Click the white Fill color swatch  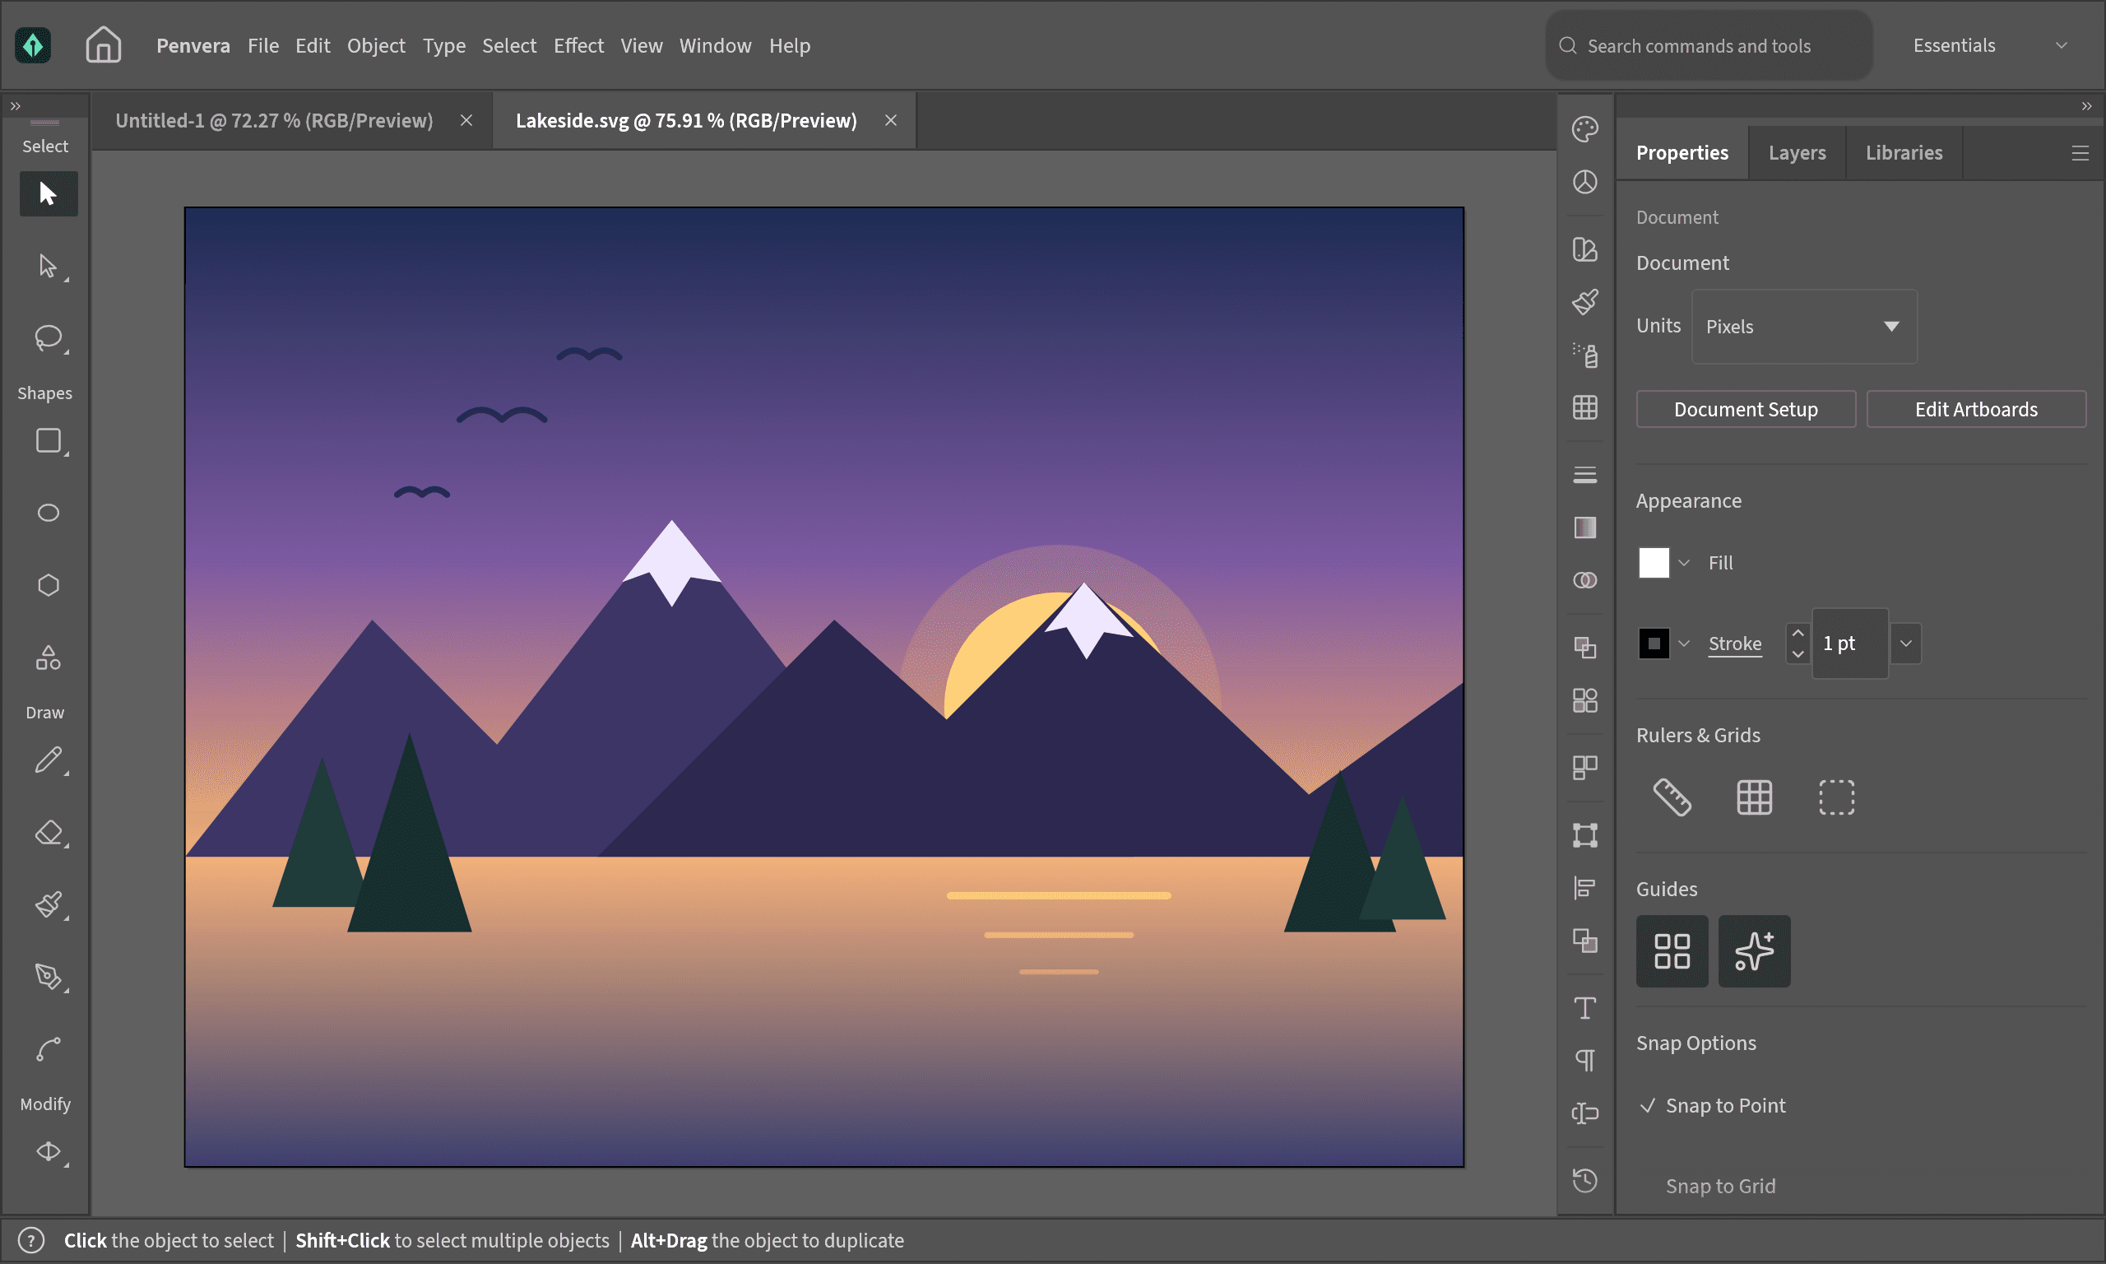tap(1654, 563)
